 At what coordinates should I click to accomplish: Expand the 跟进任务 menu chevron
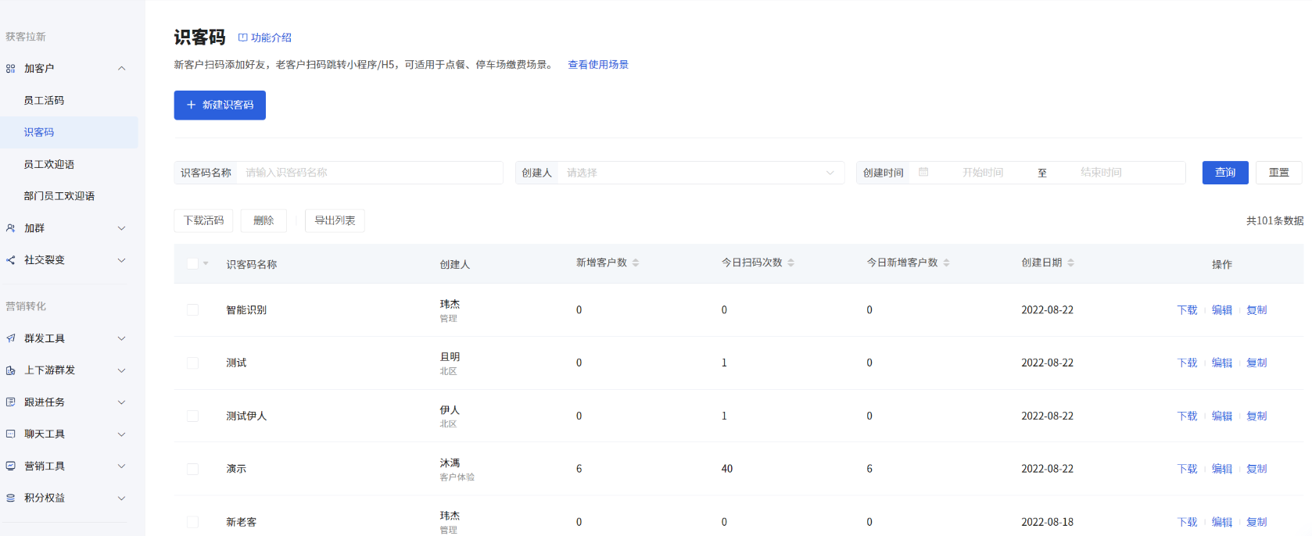point(121,402)
